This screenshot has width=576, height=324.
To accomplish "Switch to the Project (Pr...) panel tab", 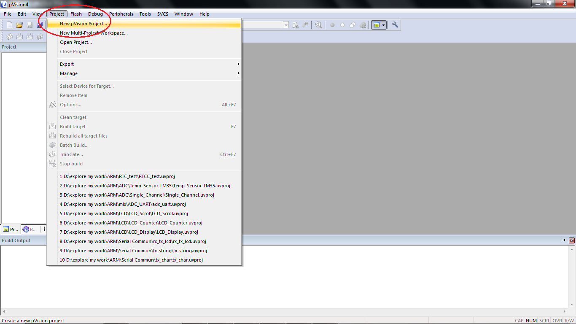I will pos(11,229).
